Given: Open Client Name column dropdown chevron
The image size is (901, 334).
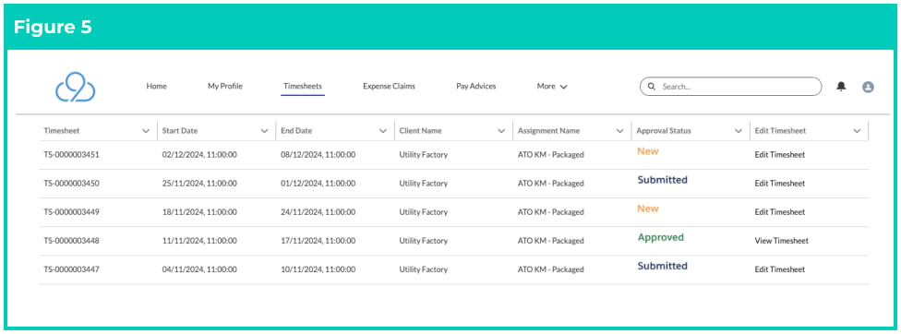Looking at the screenshot, I should 501,131.
